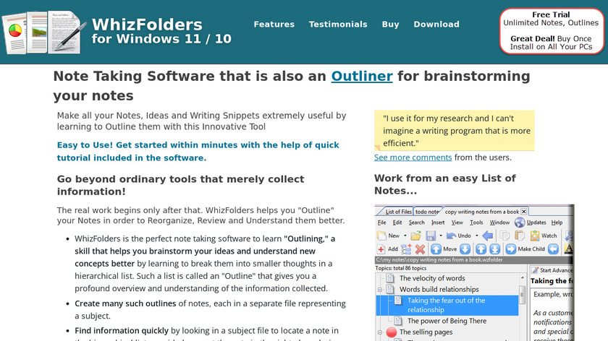Click the Paste clipboard icon

click(519, 236)
